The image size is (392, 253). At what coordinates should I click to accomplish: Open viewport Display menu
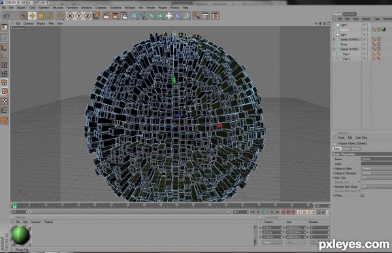pyautogui.click(x=41, y=24)
